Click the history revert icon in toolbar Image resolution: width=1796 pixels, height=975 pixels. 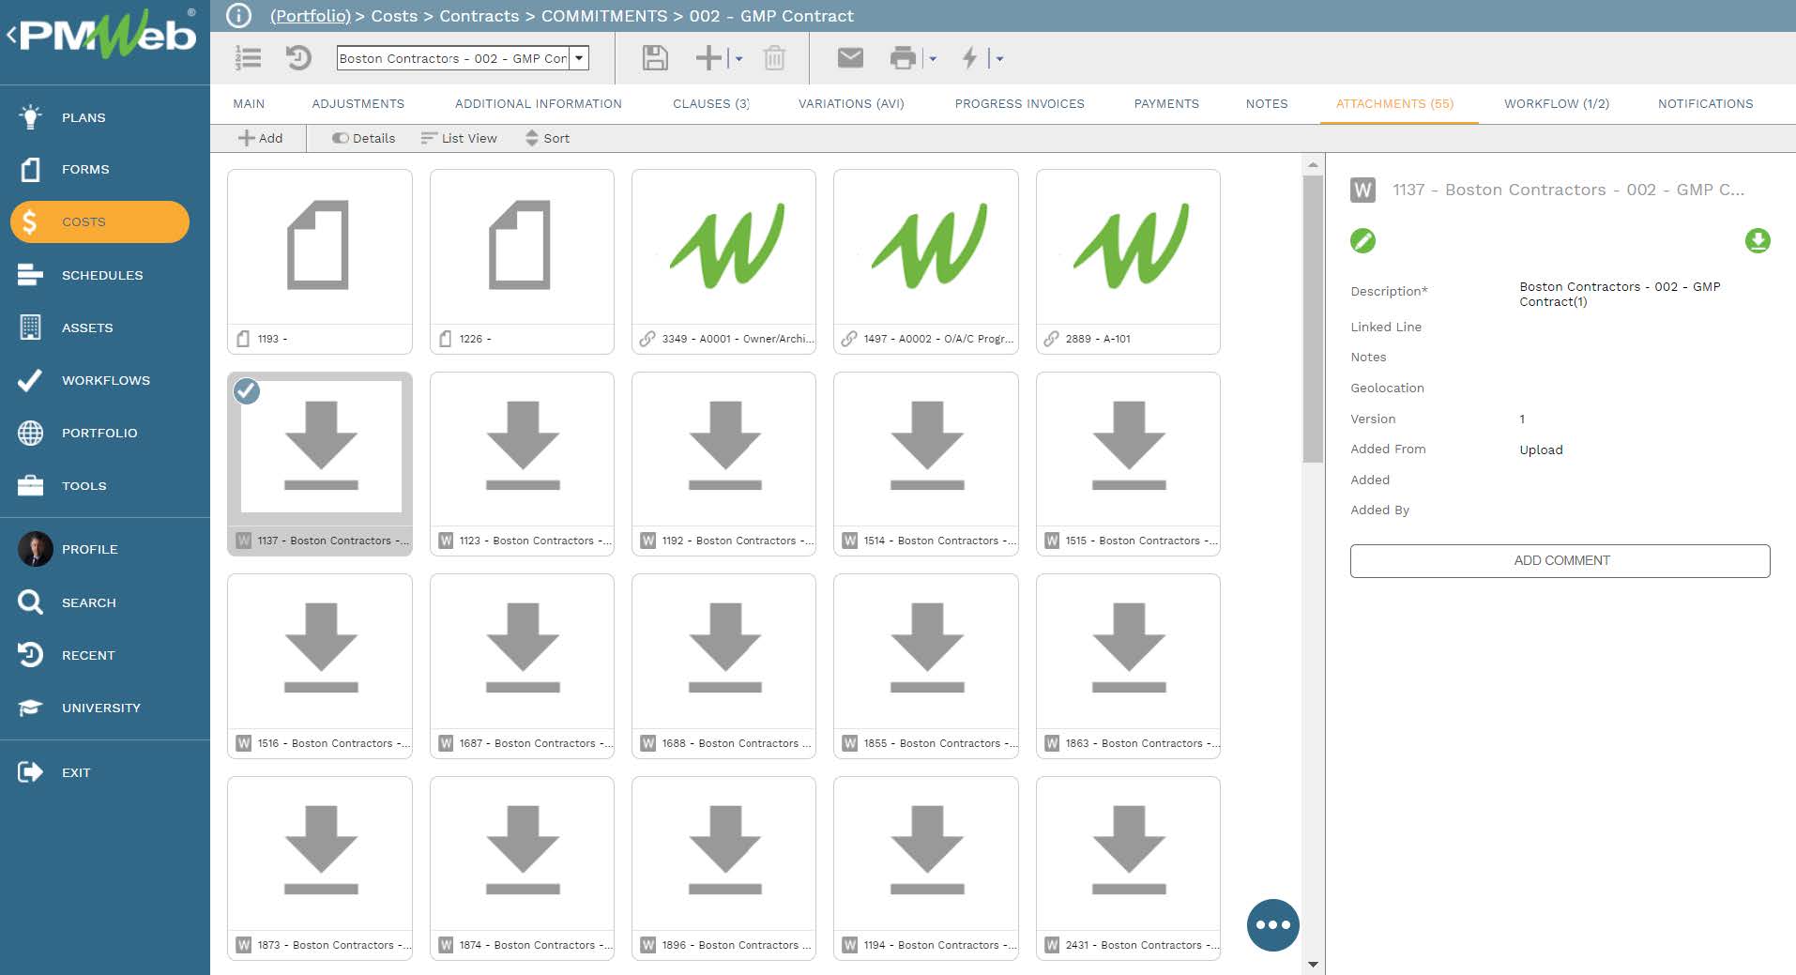tap(298, 58)
